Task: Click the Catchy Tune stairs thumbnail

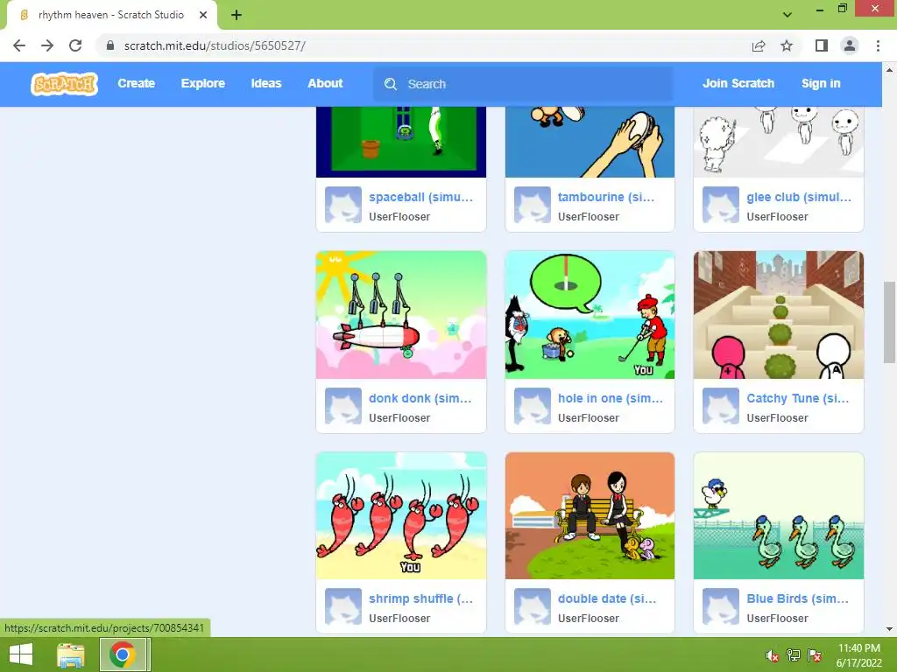Action: (779, 315)
